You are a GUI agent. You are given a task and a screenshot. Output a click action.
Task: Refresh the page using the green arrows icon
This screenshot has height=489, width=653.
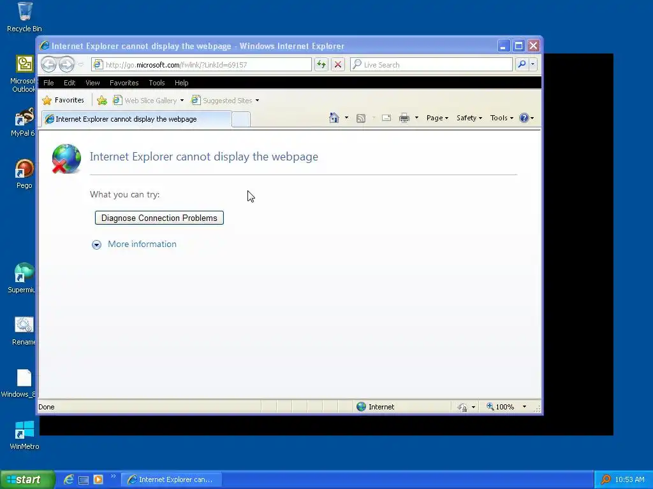point(321,64)
